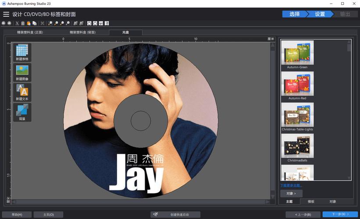Switch to jewel case back tab (背面)
Image resolution: width=360 pixels, height=219 pixels.
82,32
